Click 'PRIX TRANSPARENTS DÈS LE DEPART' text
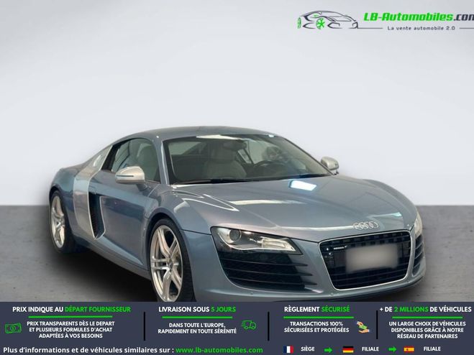The image size is (474, 355). [x=70, y=323]
